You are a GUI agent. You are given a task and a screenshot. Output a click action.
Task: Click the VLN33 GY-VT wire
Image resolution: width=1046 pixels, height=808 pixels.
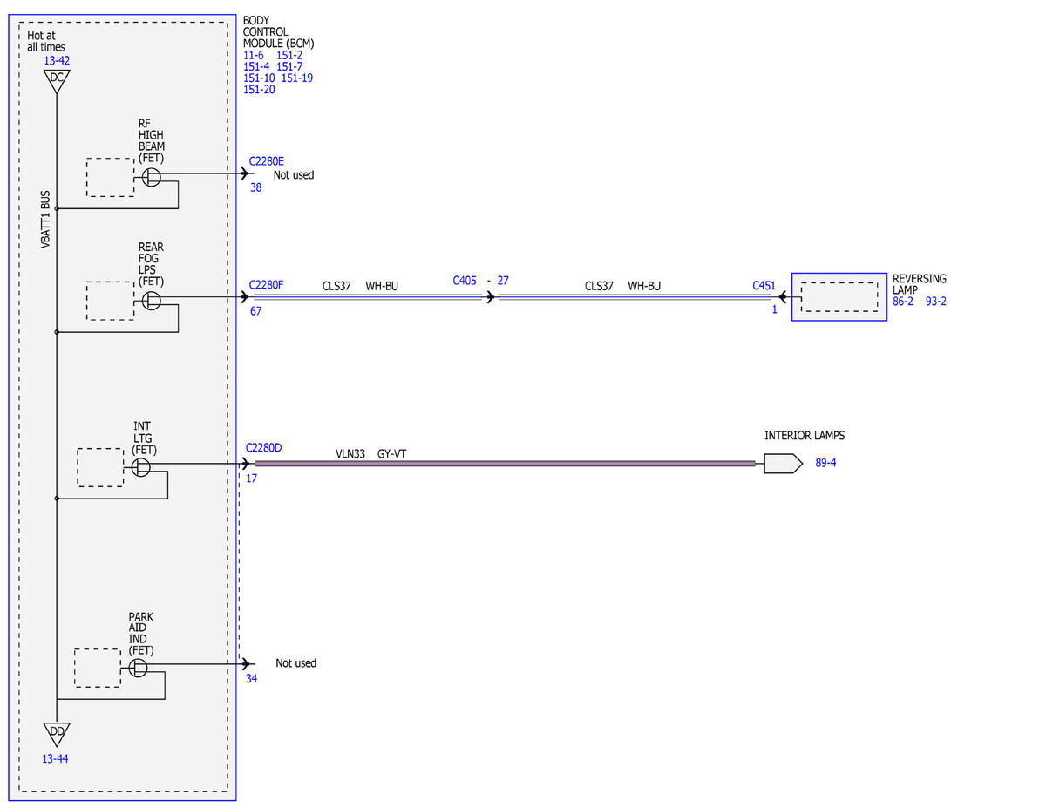(x=506, y=464)
